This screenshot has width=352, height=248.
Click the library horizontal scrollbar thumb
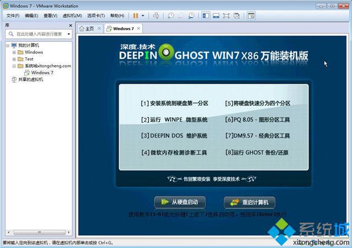pos(39,232)
